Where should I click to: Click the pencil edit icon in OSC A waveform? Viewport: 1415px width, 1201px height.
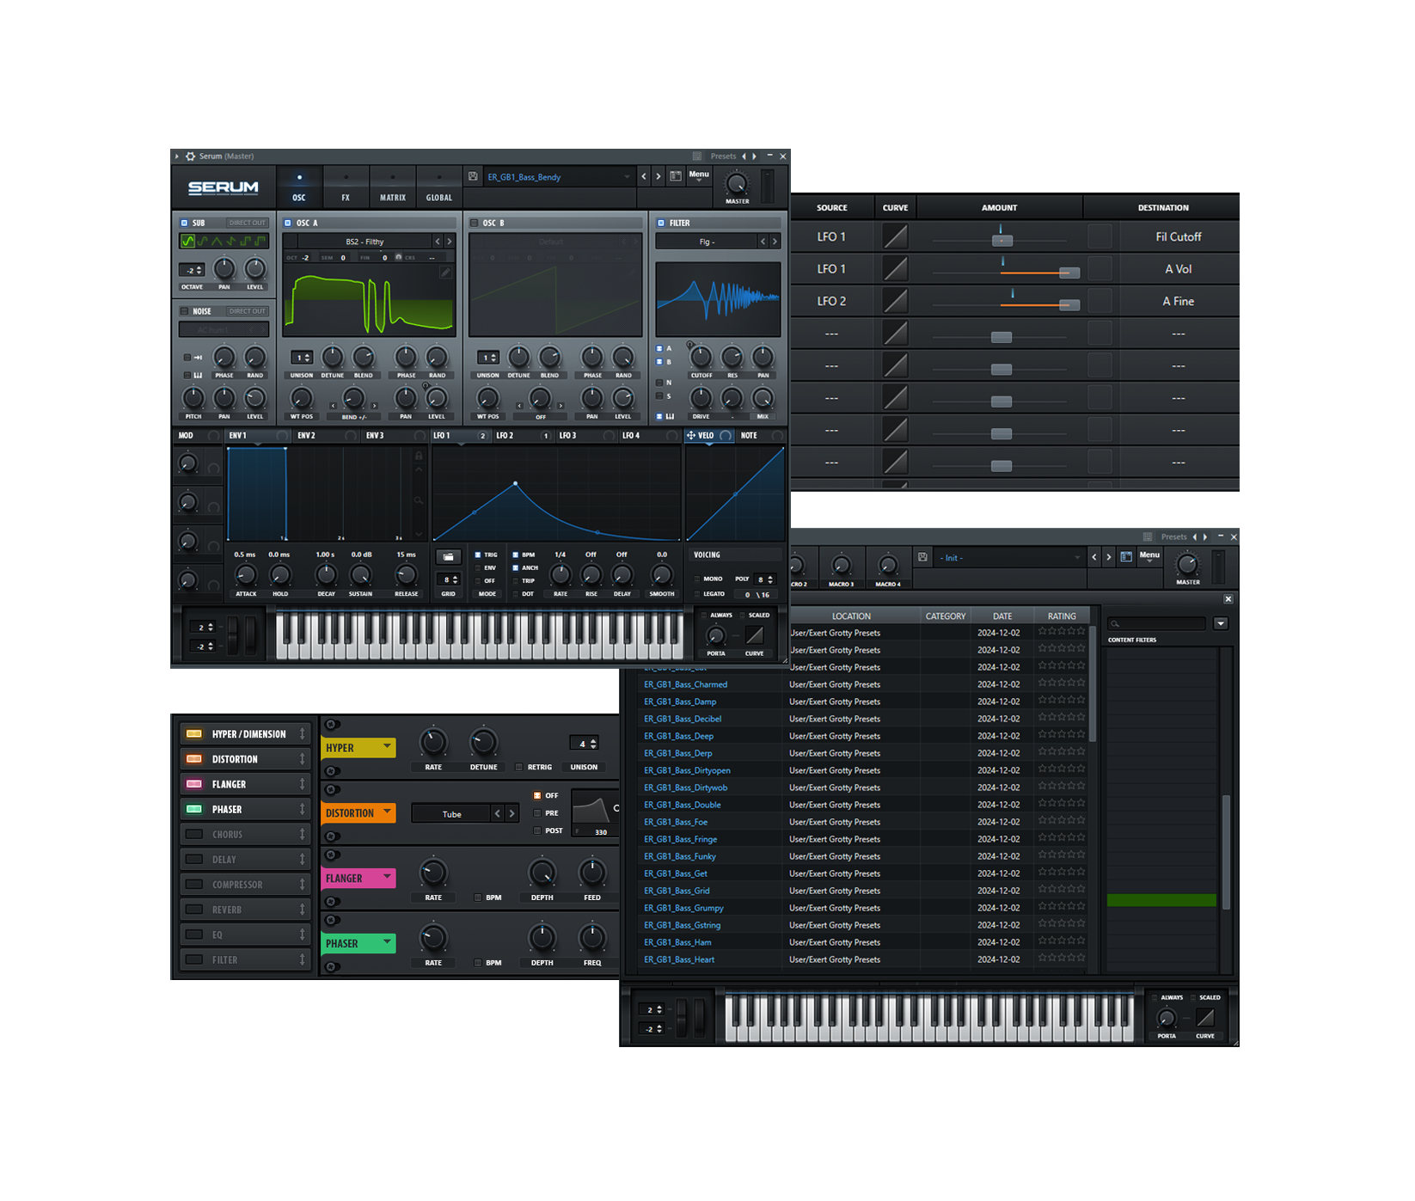pyautogui.click(x=445, y=273)
